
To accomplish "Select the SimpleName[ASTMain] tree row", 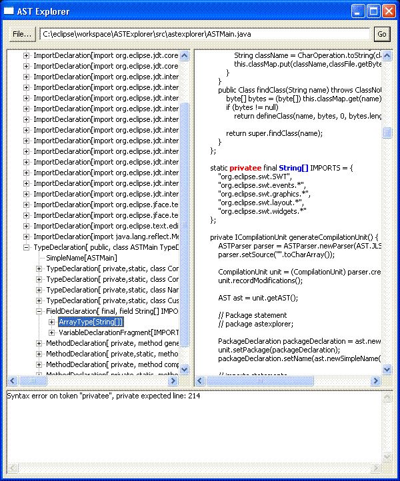I will click(81, 258).
